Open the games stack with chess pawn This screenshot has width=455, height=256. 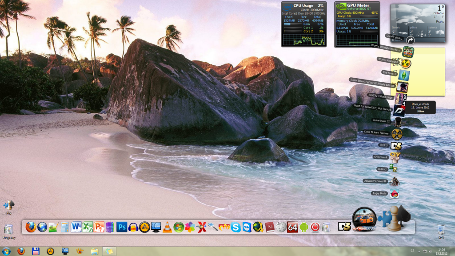pyautogui.click(x=394, y=218)
